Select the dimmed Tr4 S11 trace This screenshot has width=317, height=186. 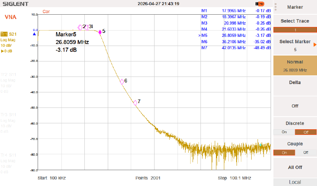[x=8, y=155]
